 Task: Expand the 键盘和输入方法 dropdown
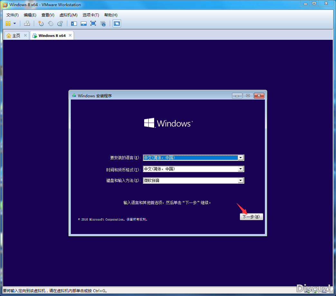tap(241, 181)
